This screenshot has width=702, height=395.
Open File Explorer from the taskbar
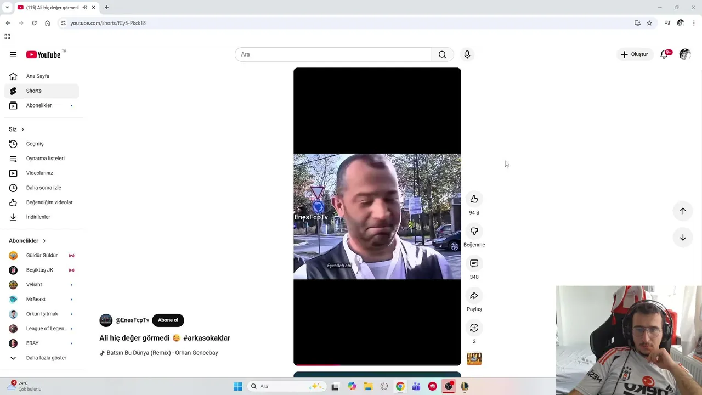(368, 386)
